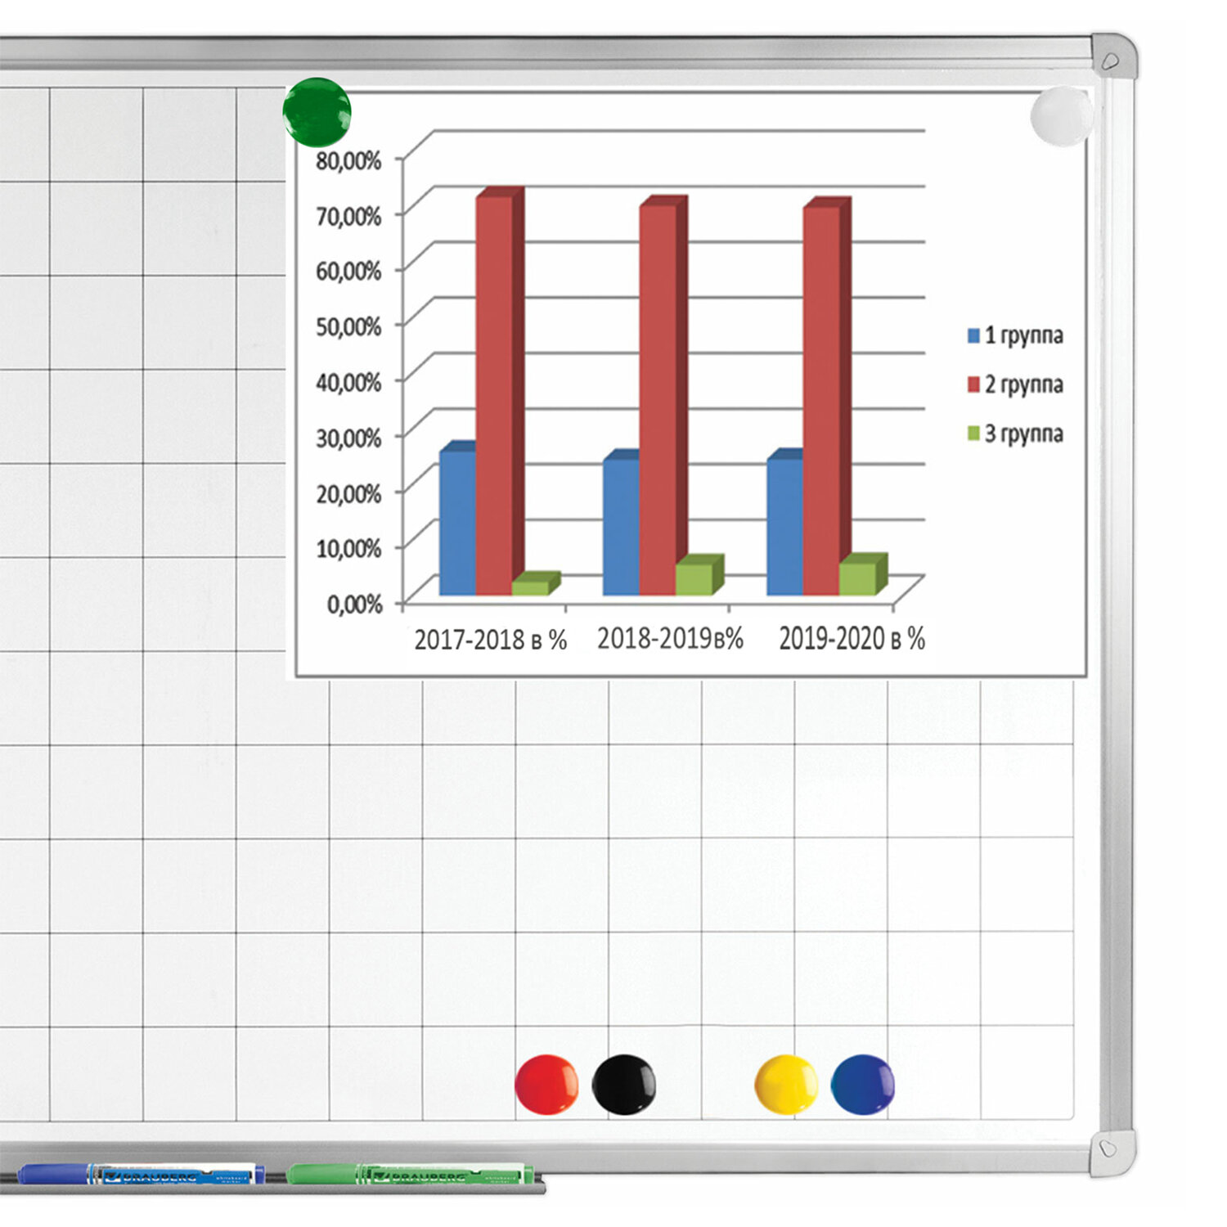Click the 80,00% y-axis label

pos(348,160)
